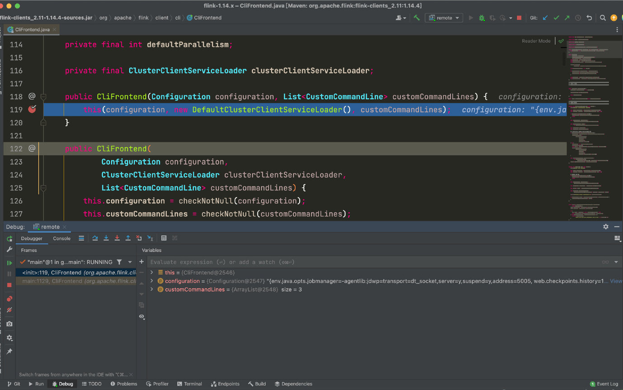This screenshot has width=623, height=390.
Task: Open the Terminal tool window tab
Action: click(x=189, y=384)
